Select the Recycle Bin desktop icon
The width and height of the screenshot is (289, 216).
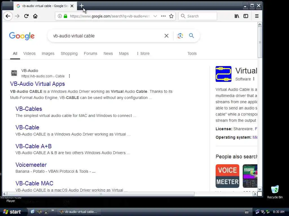[x=275, y=192]
